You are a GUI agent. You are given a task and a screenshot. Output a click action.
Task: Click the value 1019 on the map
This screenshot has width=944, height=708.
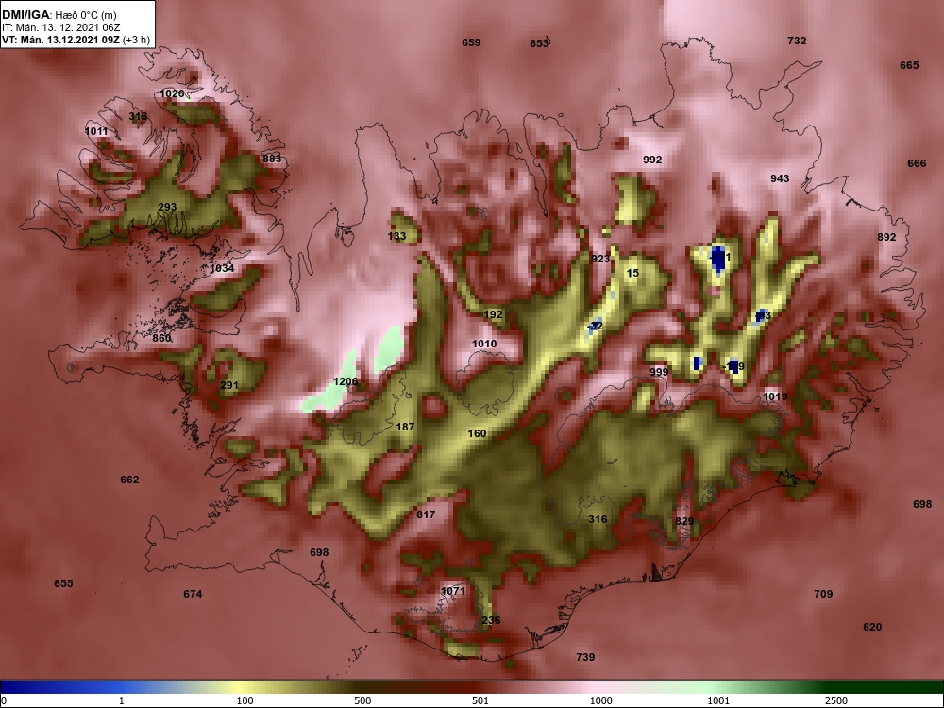coord(775,396)
